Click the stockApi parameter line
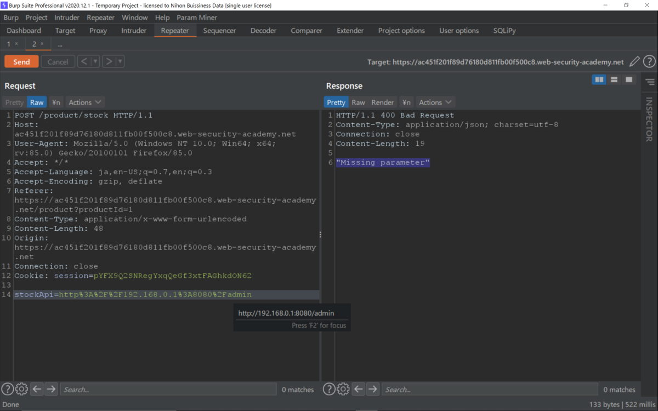This screenshot has height=411, width=658. pyautogui.click(x=166, y=295)
